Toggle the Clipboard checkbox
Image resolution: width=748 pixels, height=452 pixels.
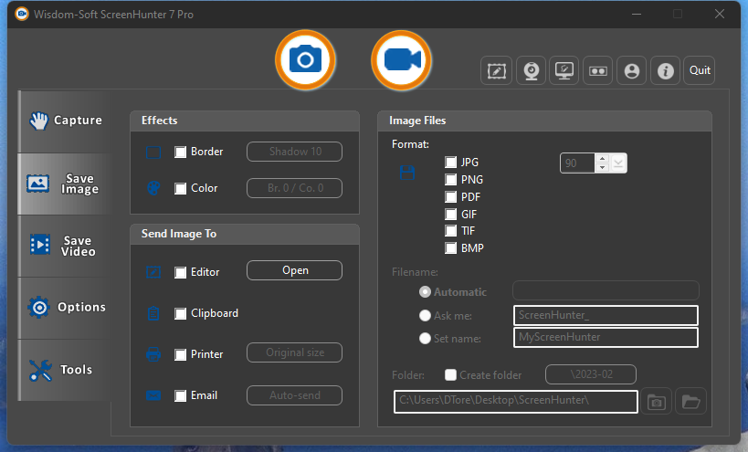tap(180, 314)
